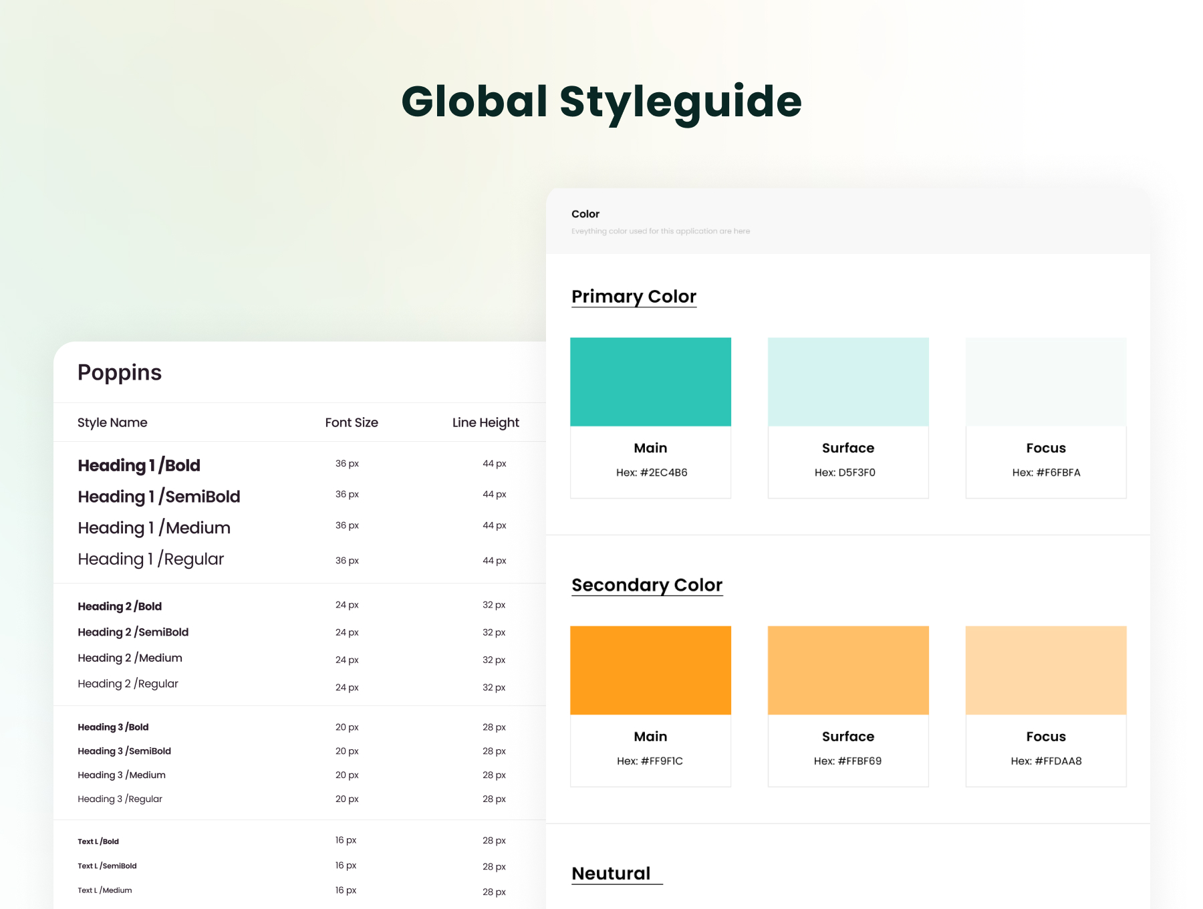This screenshot has width=1203, height=909.
Task: Click the Hex: #FF9F1C label
Action: coord(650,761)
